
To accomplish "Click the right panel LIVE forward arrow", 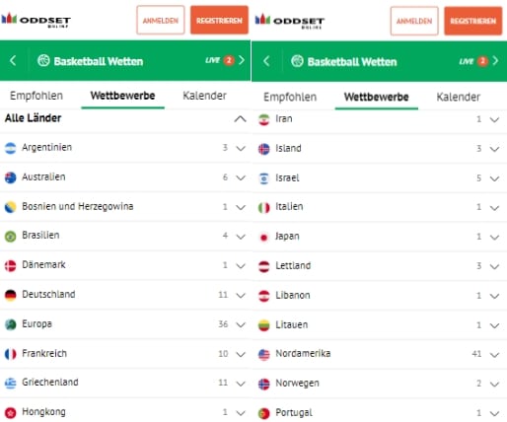I will pyautogui.click(x=495, y=61).
